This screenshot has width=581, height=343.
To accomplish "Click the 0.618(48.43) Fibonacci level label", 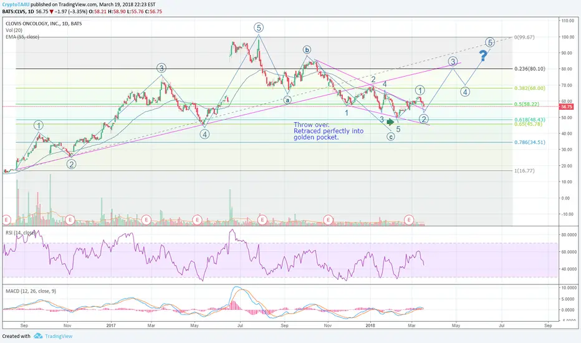I will (x=530, y=119).
